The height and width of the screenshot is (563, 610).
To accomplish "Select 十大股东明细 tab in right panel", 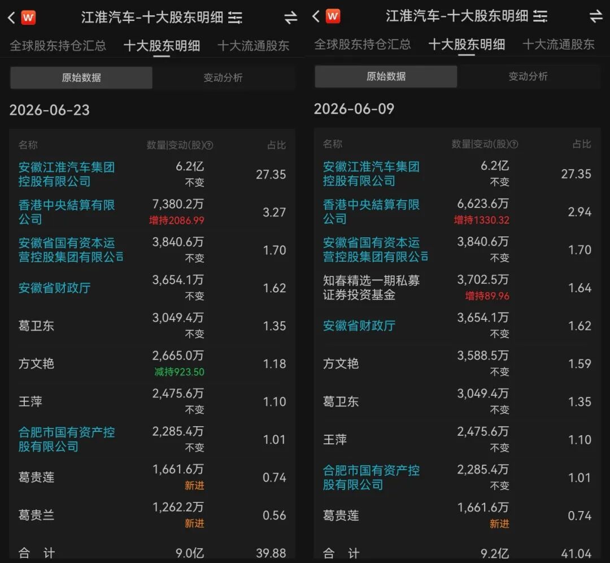I will (467, 45).
